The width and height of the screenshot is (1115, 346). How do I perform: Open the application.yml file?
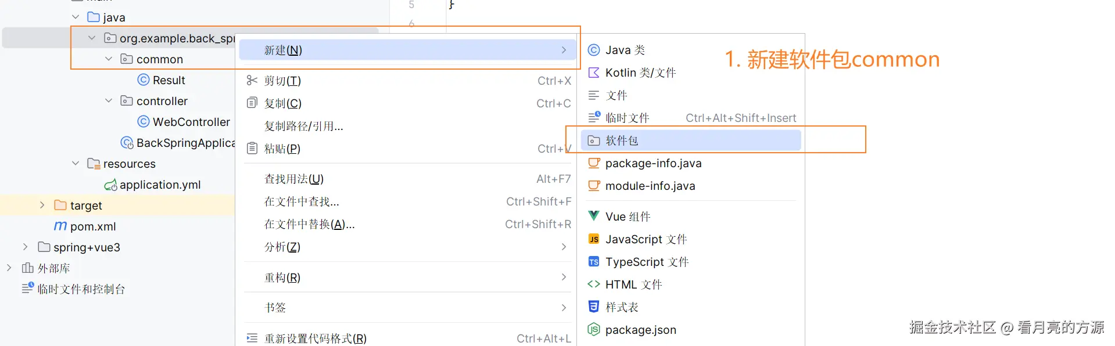point(159,185)
